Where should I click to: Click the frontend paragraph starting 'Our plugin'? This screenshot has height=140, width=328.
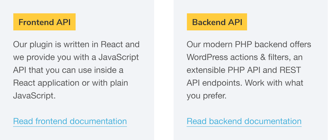point(76,70)
